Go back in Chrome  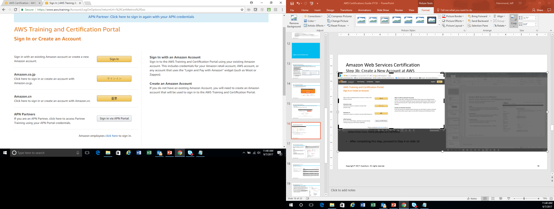pos(4,10)
